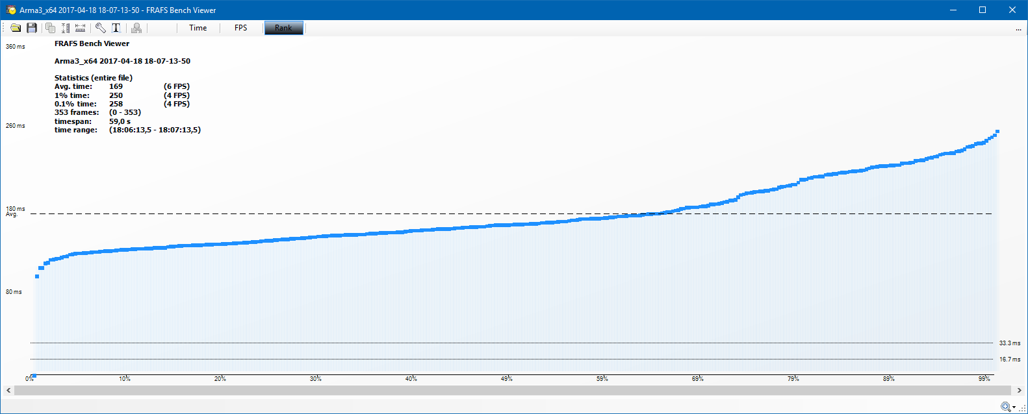This screenshot has width=1028, height=414.
Task: Click the horizontal scrollbar left arrow
Action: (8, 391)
